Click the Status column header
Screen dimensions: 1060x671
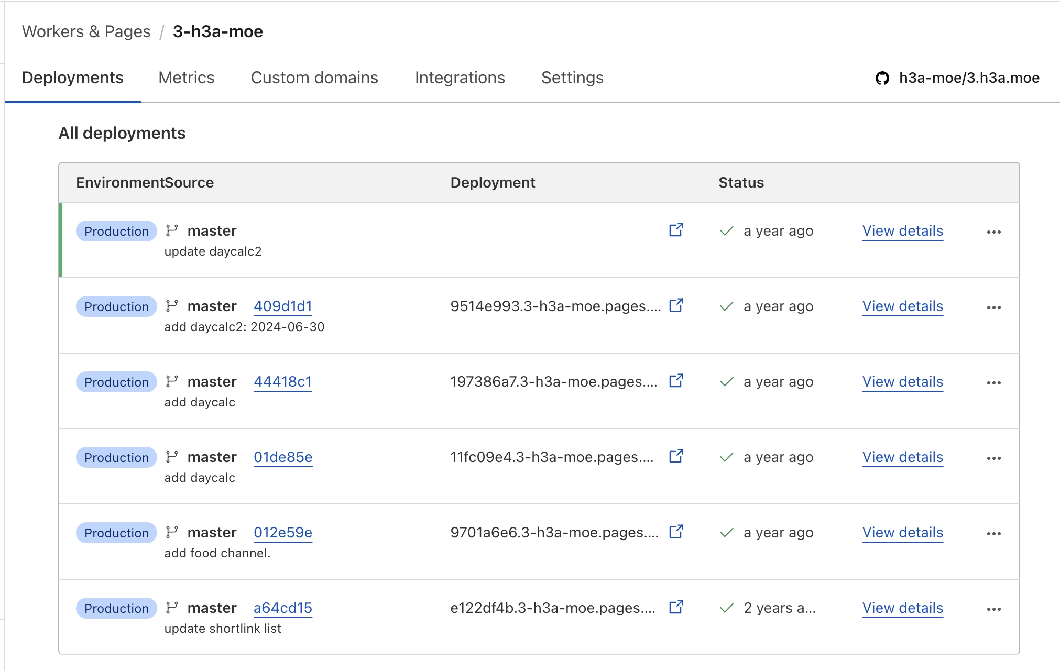[741, 182]
